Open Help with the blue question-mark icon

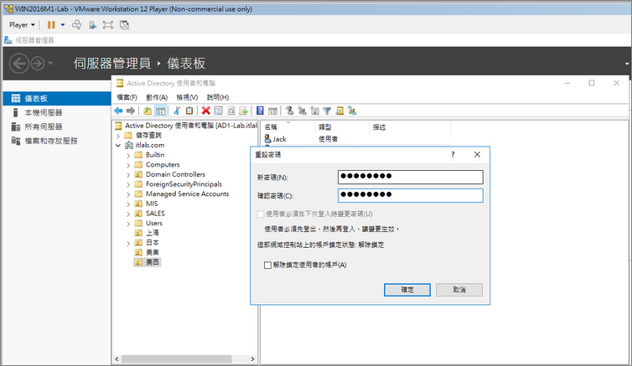click(260, 111)
